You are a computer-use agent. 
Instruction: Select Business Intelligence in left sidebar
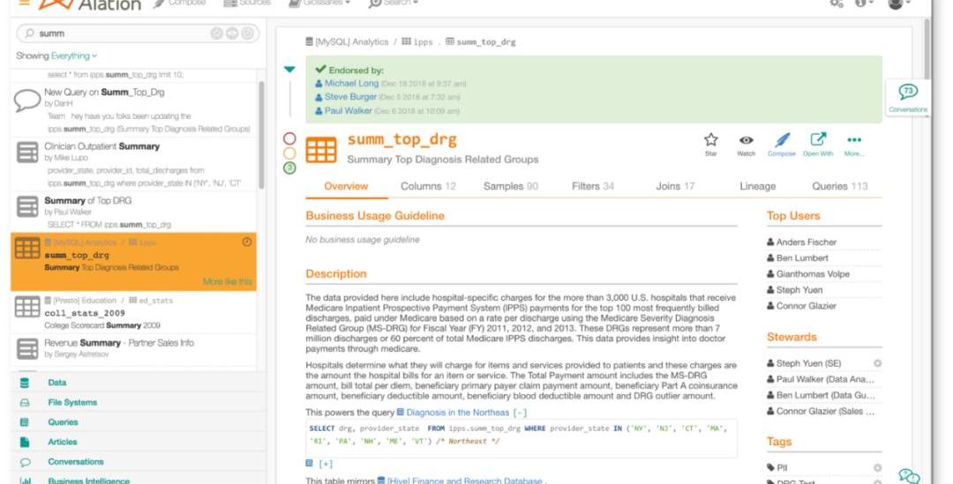tap(88, 480)
